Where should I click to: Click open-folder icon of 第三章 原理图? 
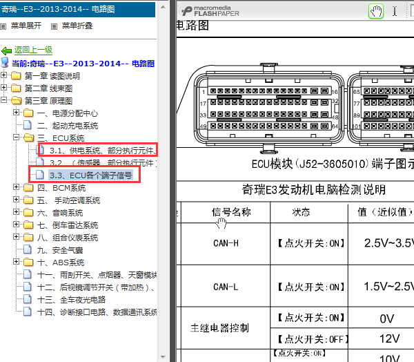(17, 100)
